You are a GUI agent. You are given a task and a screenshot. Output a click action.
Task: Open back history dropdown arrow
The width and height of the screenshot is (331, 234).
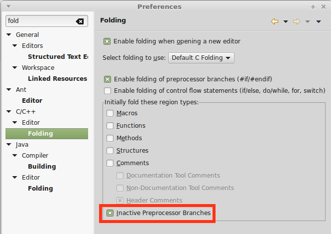pos(286,21)
